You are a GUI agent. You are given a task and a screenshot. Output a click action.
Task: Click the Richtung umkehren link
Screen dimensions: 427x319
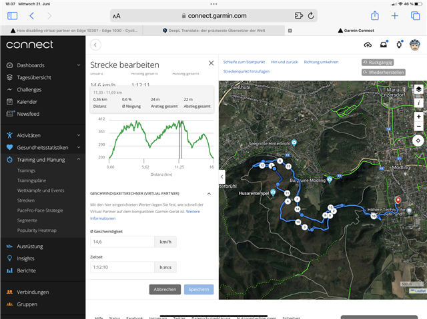pos(320,61)
